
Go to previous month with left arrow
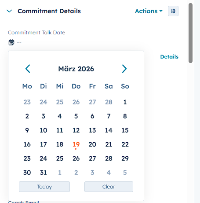click(28, 69)
